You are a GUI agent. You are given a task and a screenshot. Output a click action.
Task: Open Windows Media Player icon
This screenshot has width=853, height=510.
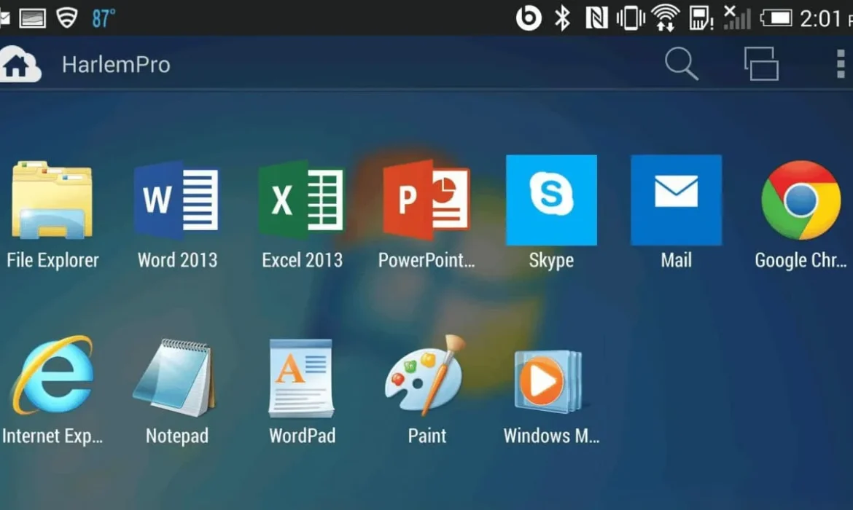pos(550,380)
